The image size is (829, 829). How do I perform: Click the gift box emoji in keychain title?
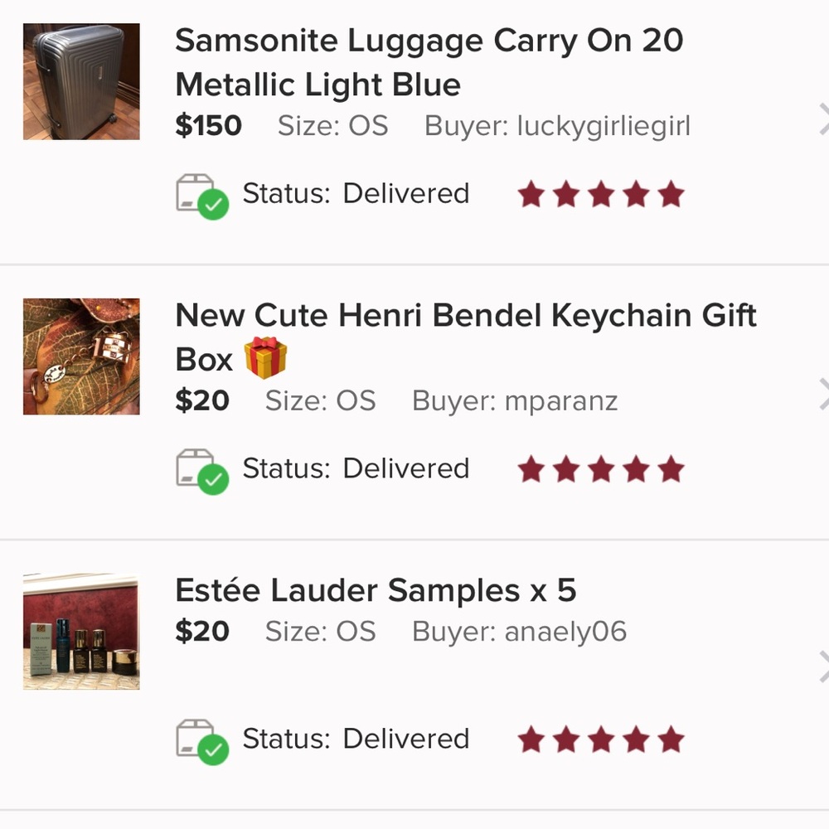pos(265,358)
